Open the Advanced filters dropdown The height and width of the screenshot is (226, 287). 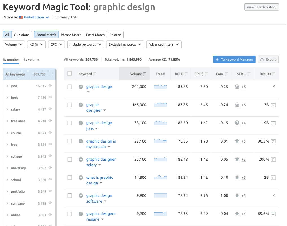pyautogui.click(x=164, y=44)
